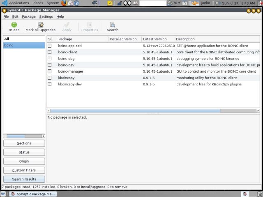Click the system monitor bar-chart applet

click(x=119, y=3)
